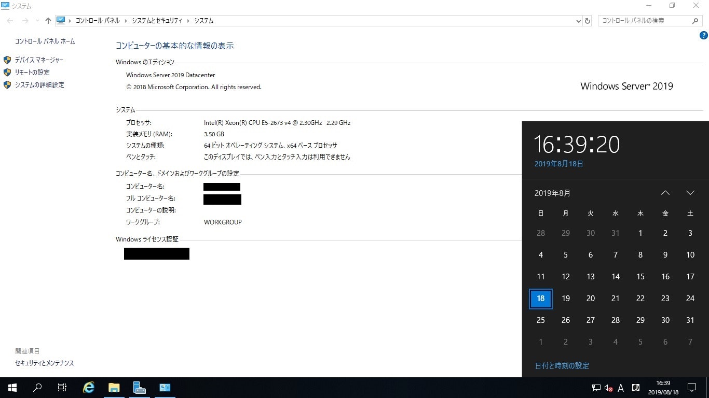Select August 24 in calendar
The image size is (709, 398).
point(690,298)
